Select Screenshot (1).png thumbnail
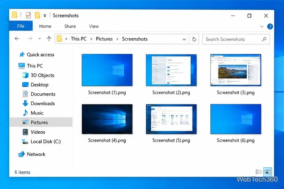The image size is (284, 189). click(x=107, y=70)
